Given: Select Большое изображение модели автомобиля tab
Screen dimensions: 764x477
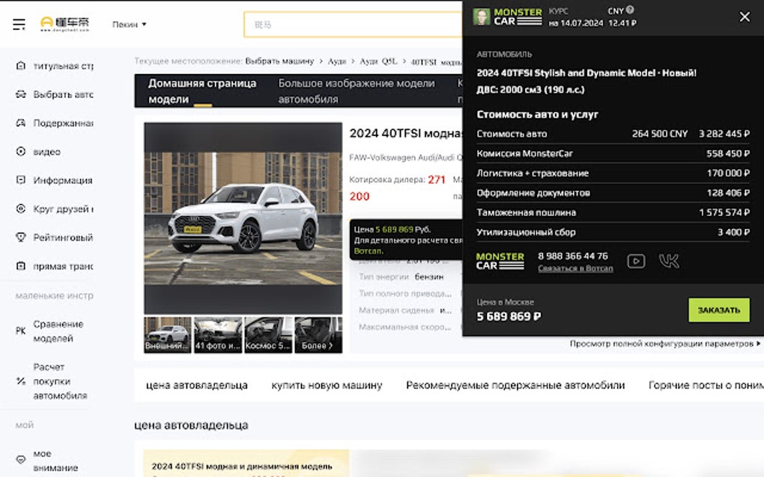Looking at the screenshot, I should tap(357, 91).
